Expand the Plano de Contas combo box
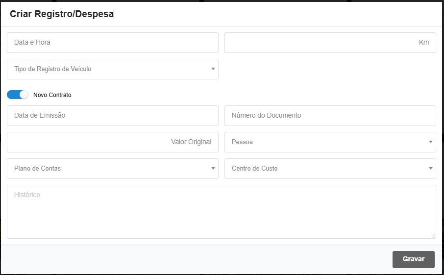444x275 pixels. (x=108, y=169)
